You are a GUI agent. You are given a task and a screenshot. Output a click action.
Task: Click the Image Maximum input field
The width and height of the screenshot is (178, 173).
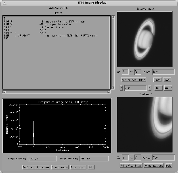click(x=94, y=159)
